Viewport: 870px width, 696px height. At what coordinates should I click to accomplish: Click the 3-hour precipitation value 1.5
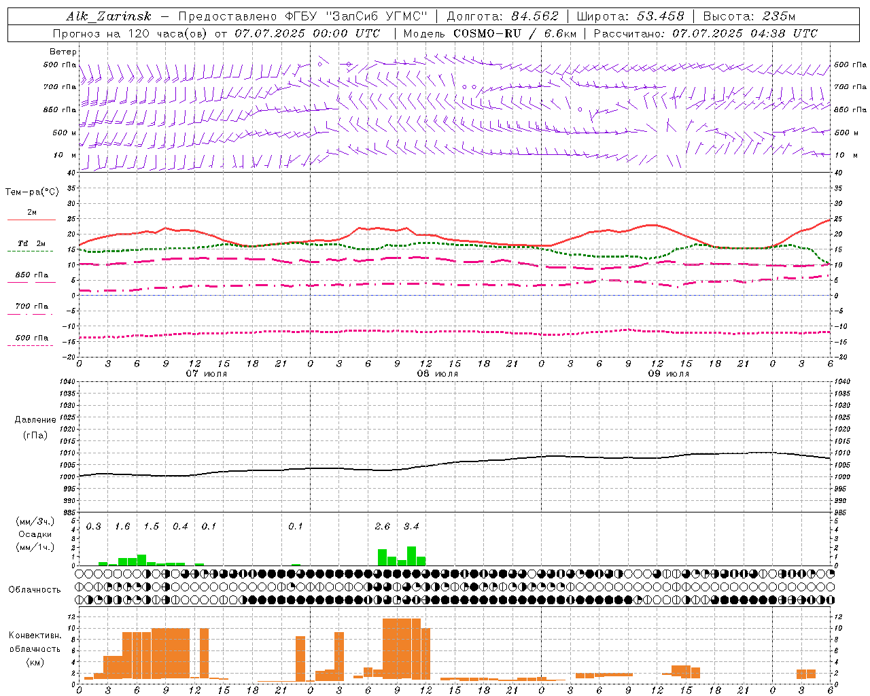(x=152, y=527)
